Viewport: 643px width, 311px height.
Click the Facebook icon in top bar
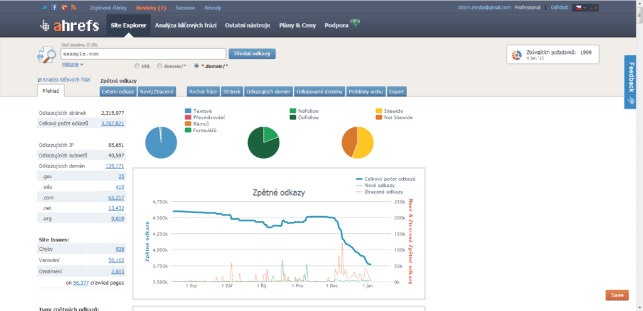coord(54,8)
